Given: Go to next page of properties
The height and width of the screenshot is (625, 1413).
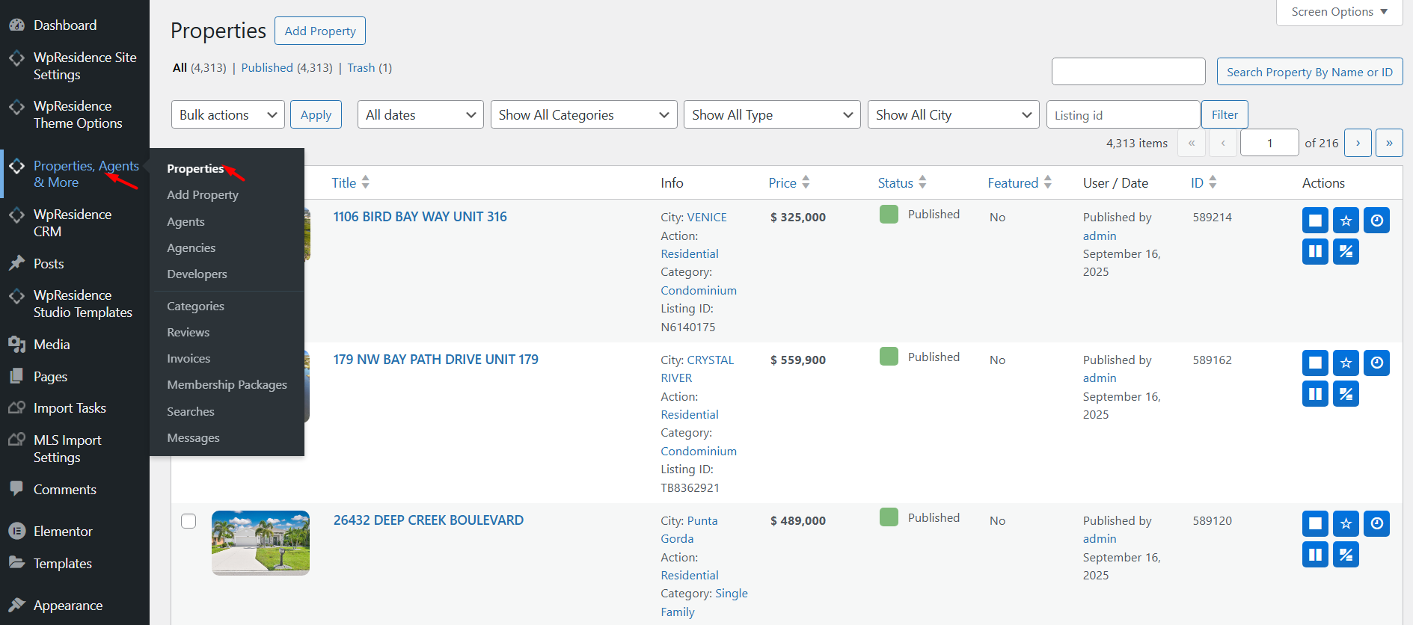Looking at the screenshot, I should point(1358,143).
